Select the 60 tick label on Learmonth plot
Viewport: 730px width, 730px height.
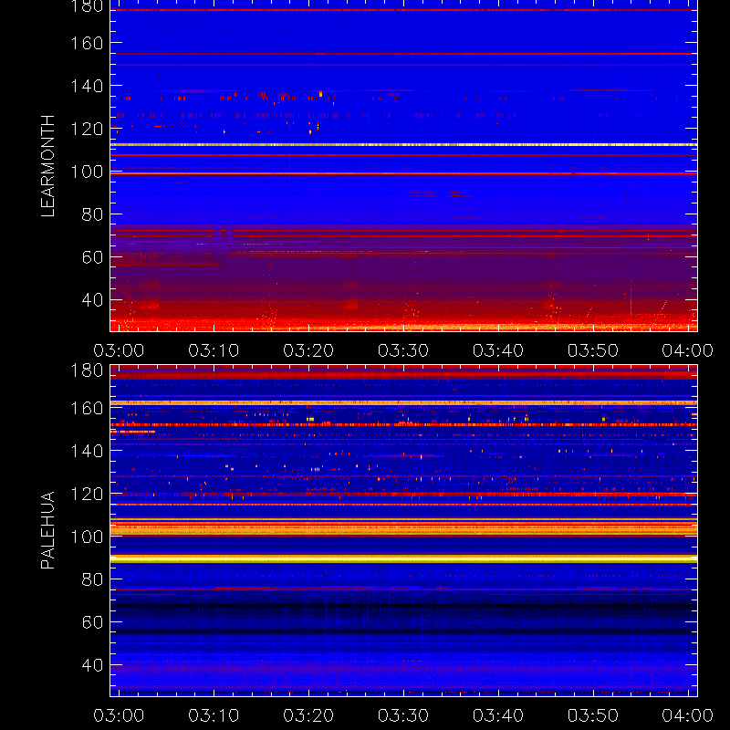[x=93, y=257]
